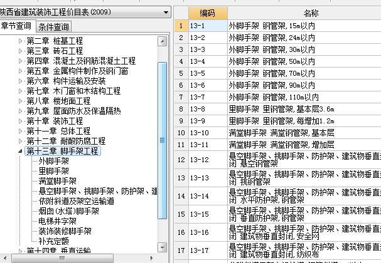The image size is (381, 263).
Task: Click tree scrollbar up arrow
Action: pyautogui.click(x=162, y=41)
